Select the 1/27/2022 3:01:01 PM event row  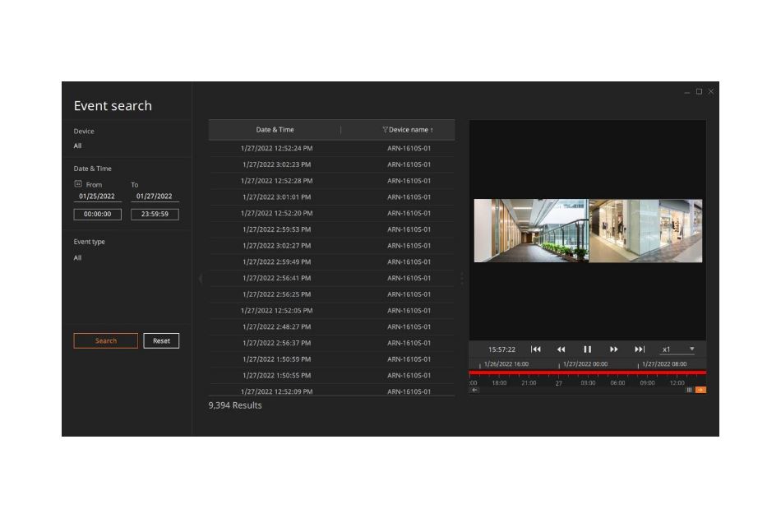[332, 197]
